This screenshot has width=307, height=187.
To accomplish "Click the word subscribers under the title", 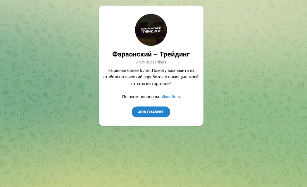I will (156, 62).
